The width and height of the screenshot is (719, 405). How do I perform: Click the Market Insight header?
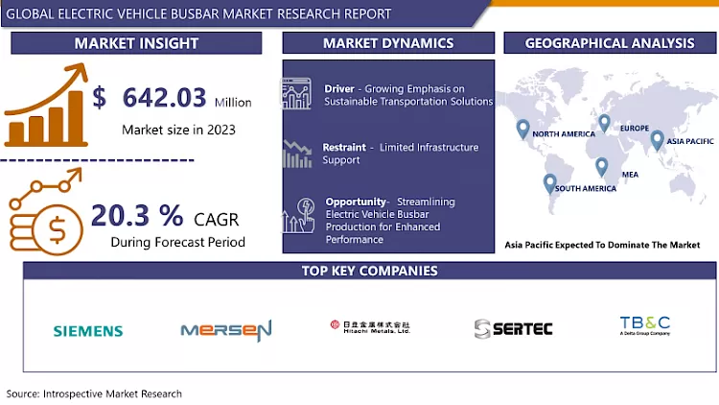136,43
